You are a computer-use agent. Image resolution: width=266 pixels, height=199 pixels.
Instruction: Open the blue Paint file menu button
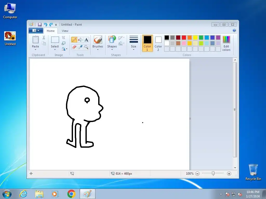tap(36, 31)
